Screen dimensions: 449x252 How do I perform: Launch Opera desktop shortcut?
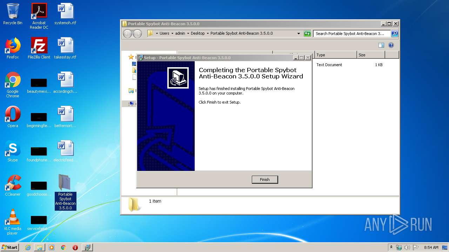coord(13,117)
